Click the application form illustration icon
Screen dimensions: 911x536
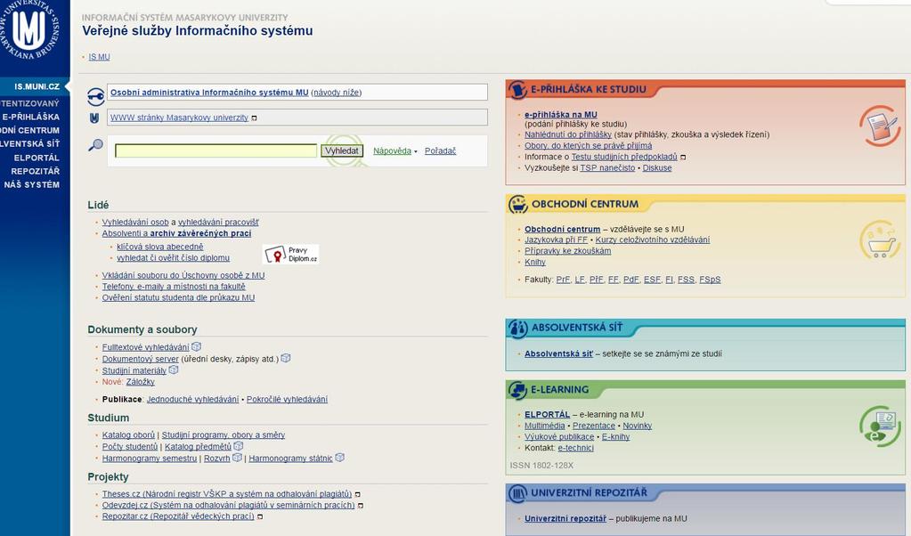coord(880,126)
